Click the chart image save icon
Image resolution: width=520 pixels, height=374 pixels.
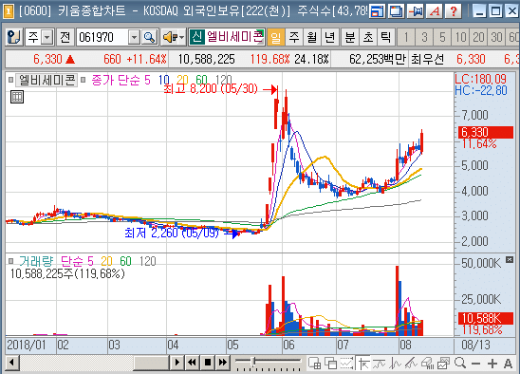click(443, 363)
